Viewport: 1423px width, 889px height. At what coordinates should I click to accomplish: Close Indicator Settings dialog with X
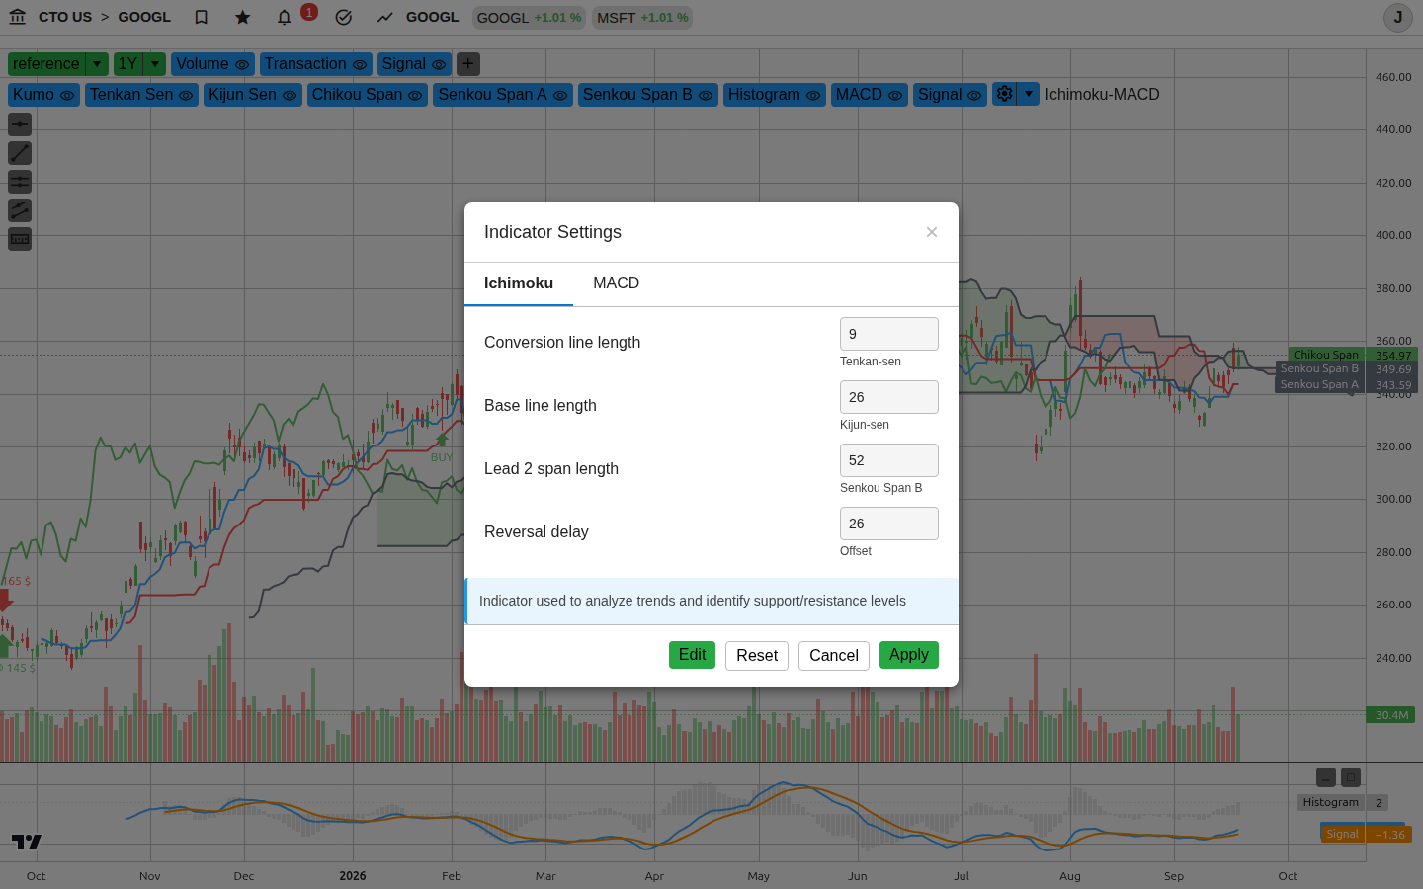pos(932,232)
